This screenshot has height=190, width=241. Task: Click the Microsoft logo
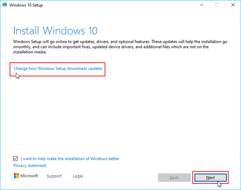[26, 176]
